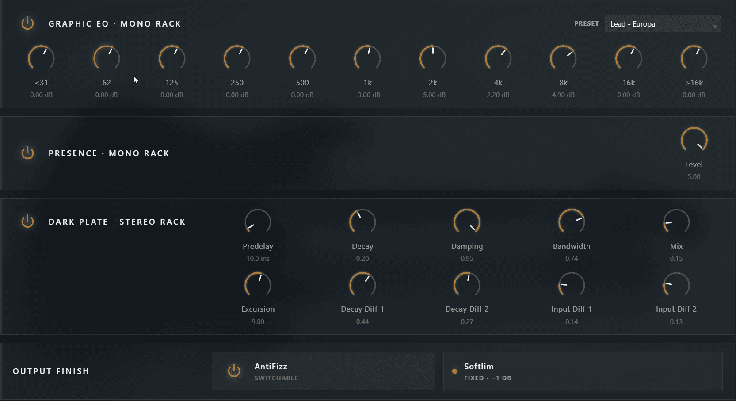Select the Softlim fixed limiter panel
The height and width of the screenshot is (401, 736).
pyautogui.click(x=583, y=371)
